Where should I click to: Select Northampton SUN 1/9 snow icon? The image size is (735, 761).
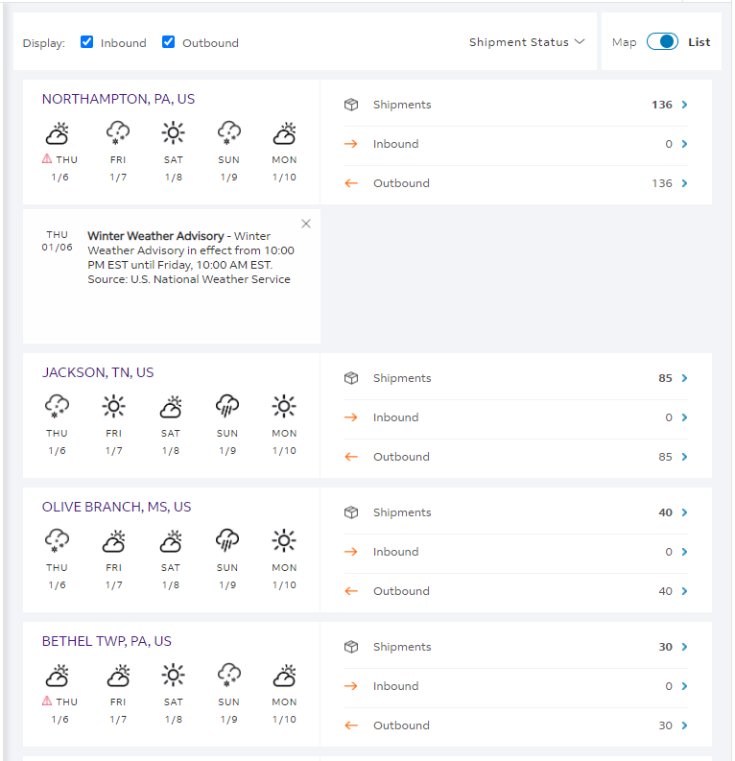tap(229, 133)
